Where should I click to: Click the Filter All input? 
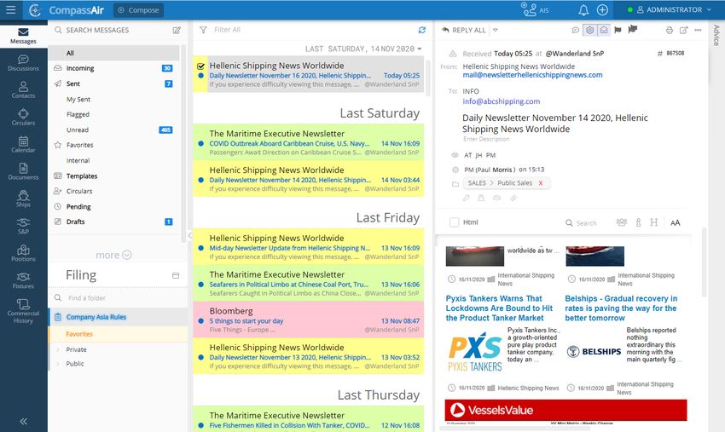[x=312, y=30]
